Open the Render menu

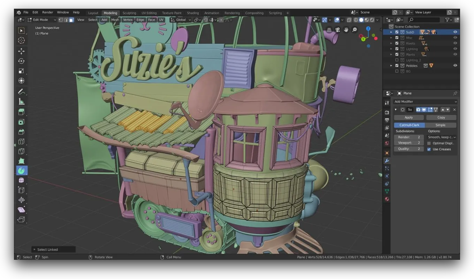coord(47,12)
